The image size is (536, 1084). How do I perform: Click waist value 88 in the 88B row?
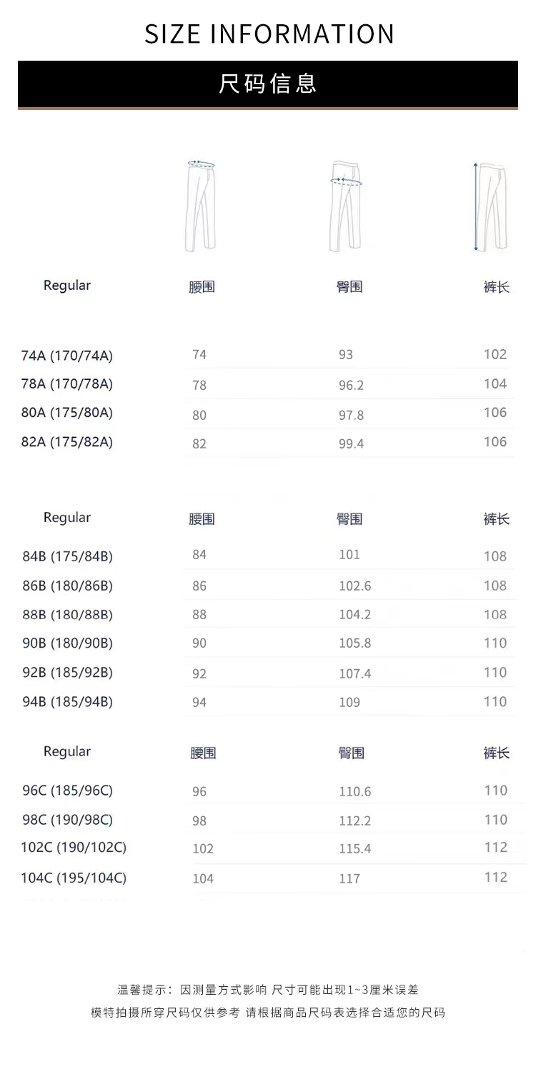[x=199, y=615]
